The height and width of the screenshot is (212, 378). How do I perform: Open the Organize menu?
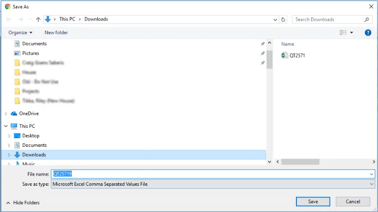(x=21, y=33)
